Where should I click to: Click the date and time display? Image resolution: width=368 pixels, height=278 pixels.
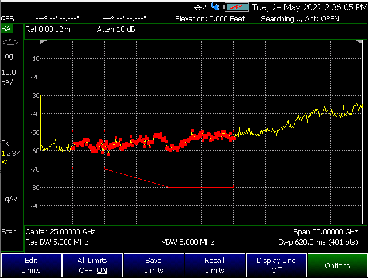[310, 7]
